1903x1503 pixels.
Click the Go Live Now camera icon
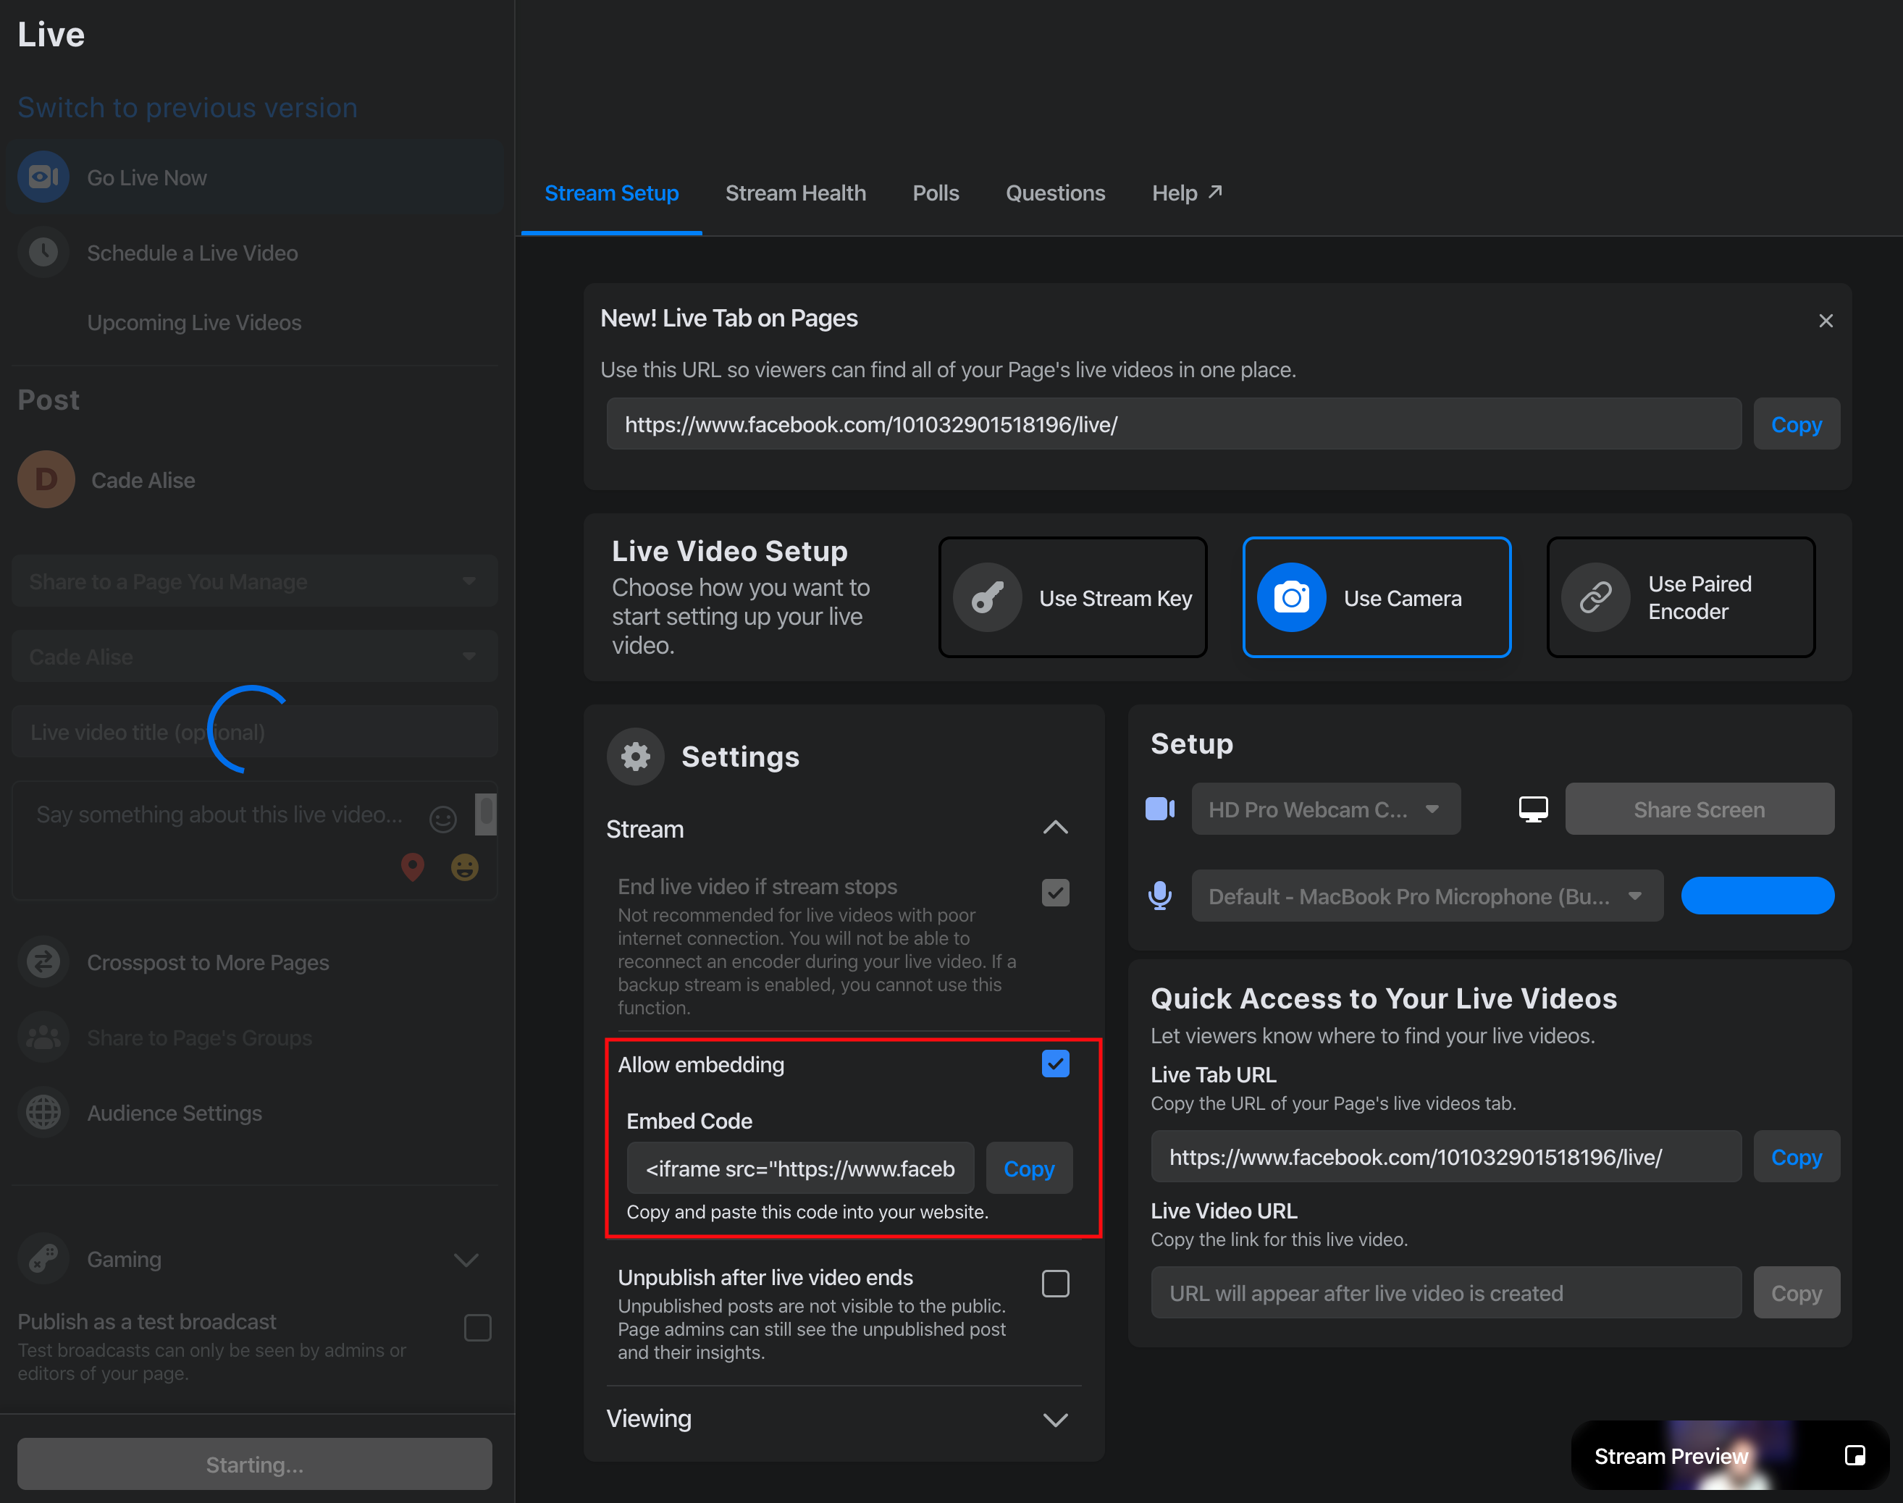pos(43,177)
